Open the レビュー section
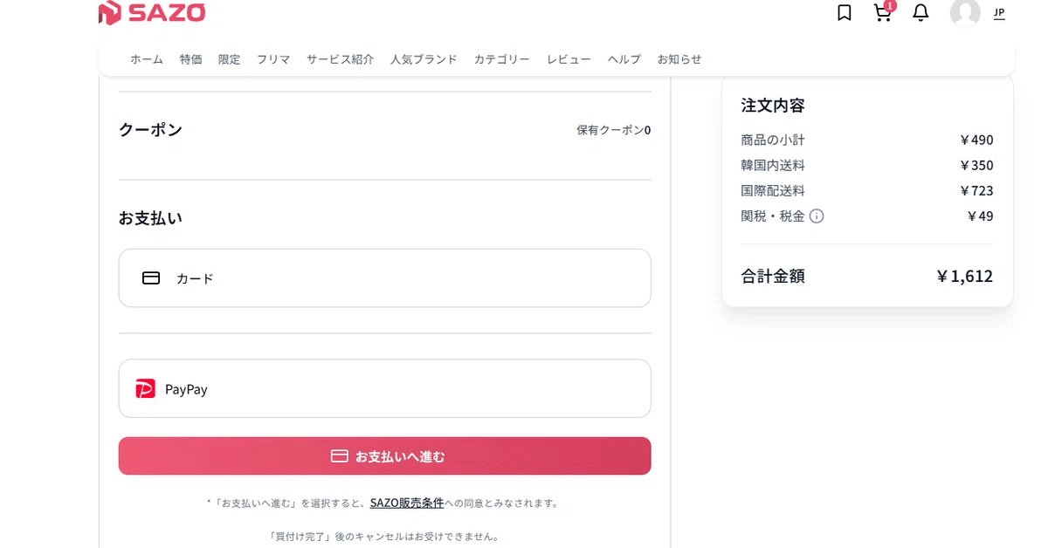Viewport: 1048px width, 548px height. (x=568, y=59)
